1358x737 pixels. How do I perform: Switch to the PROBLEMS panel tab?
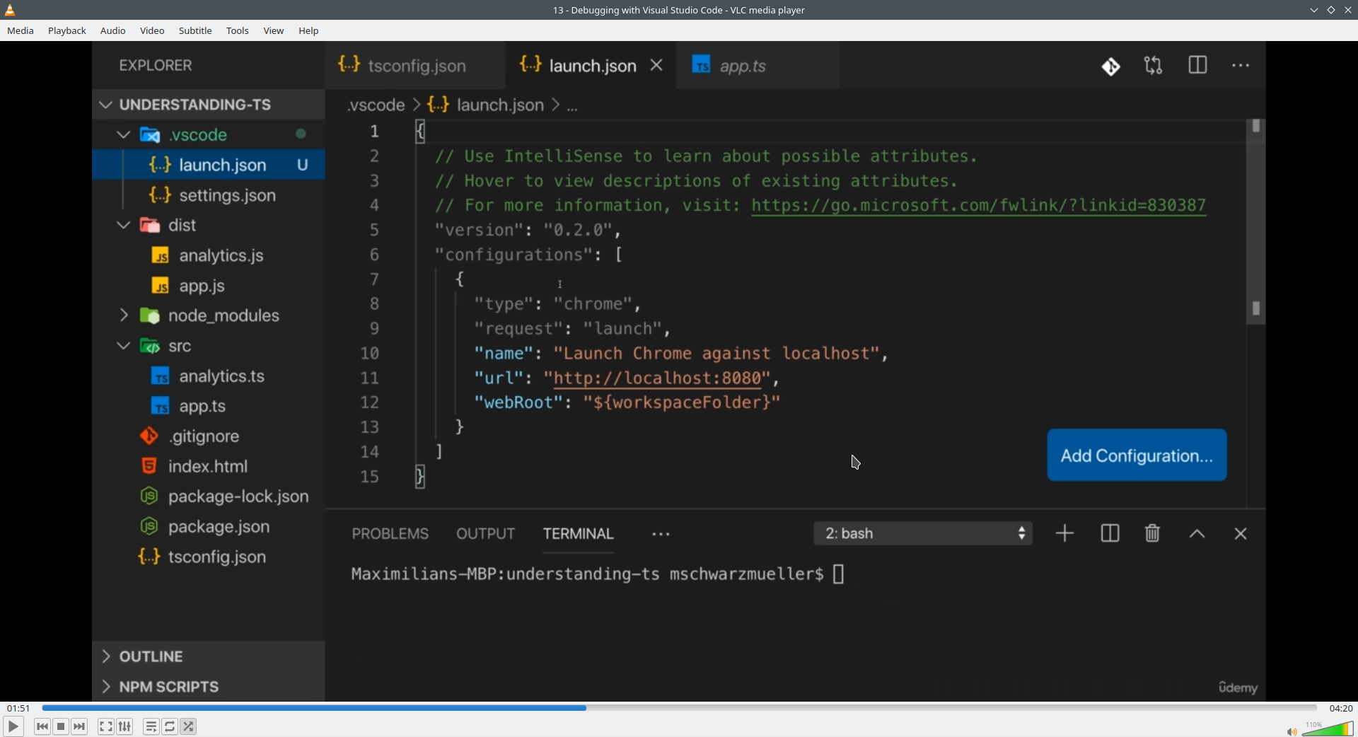pyautogui.click(x=390, y=534)
